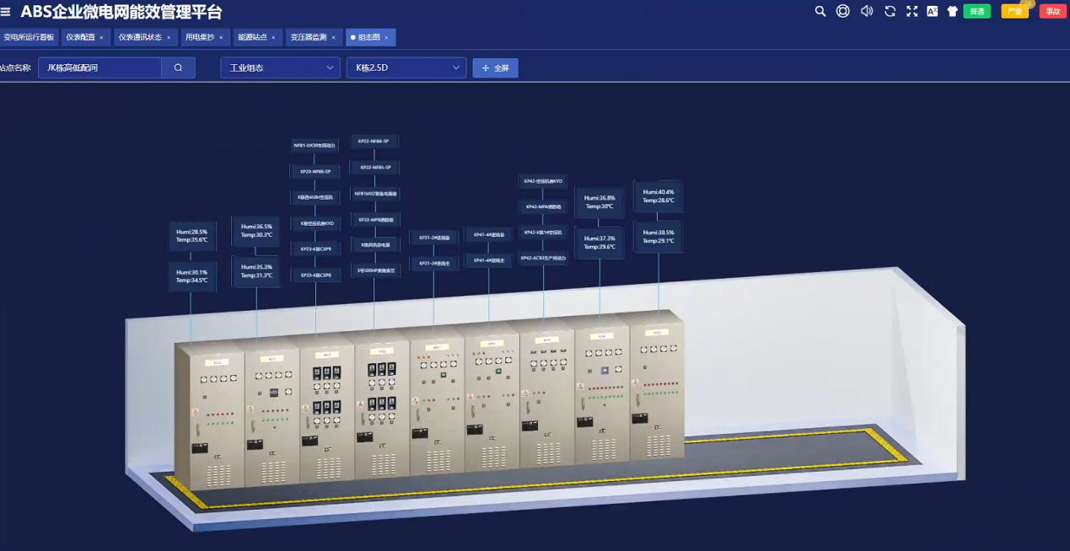Open the theme skin shirt icon
This screenshot has width=1070, height=551.
(x=953, y=11)
